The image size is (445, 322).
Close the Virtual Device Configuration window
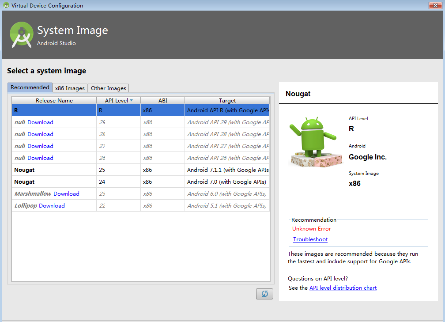click(x=435, y=5)
